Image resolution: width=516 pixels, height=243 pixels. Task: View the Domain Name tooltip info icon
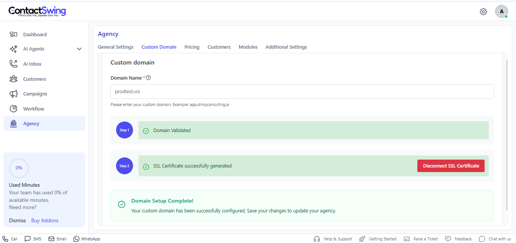coord(148,78)
